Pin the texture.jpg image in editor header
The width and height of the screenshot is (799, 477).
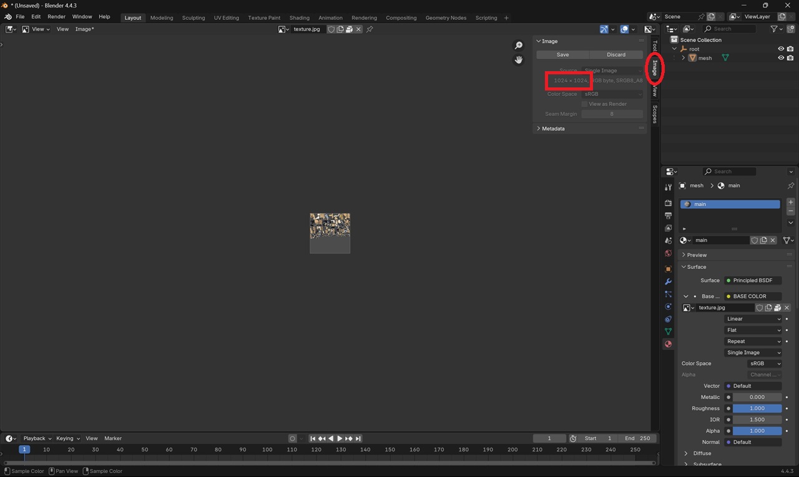tap(370, 29)
